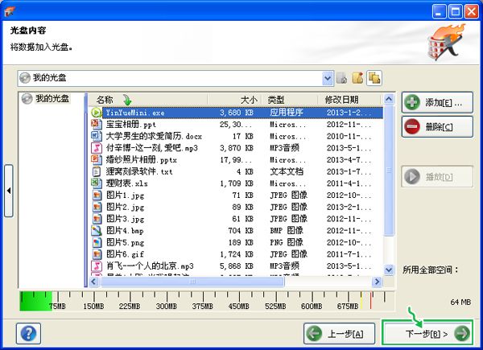
Task: Click the disabled Play [D] button
Action: 437,177
